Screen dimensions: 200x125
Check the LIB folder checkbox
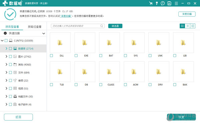tap(175, 56)
